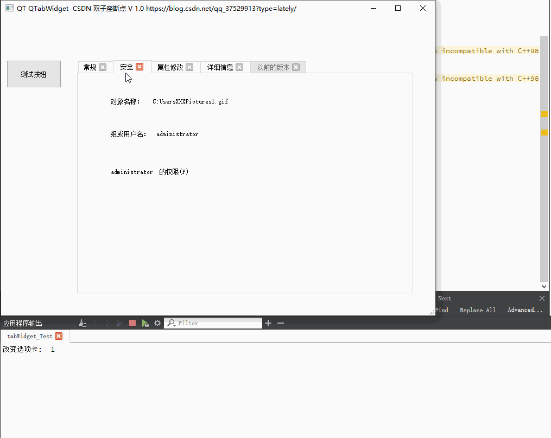Attach debugger with green run-debug icon
This screenshot has width=551, height=438.
[145, 323]
